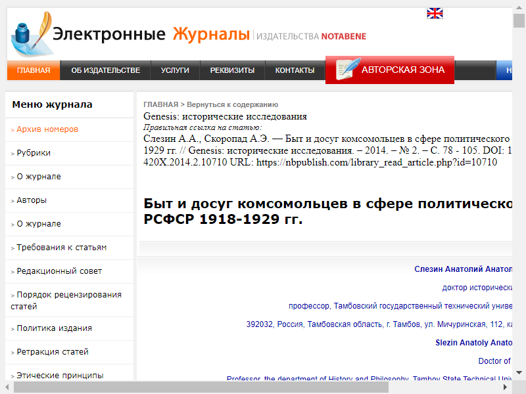Click horizontal scrollbar left arrow
The width and height of the screenshot is (526, 394).
coord(7,387)
